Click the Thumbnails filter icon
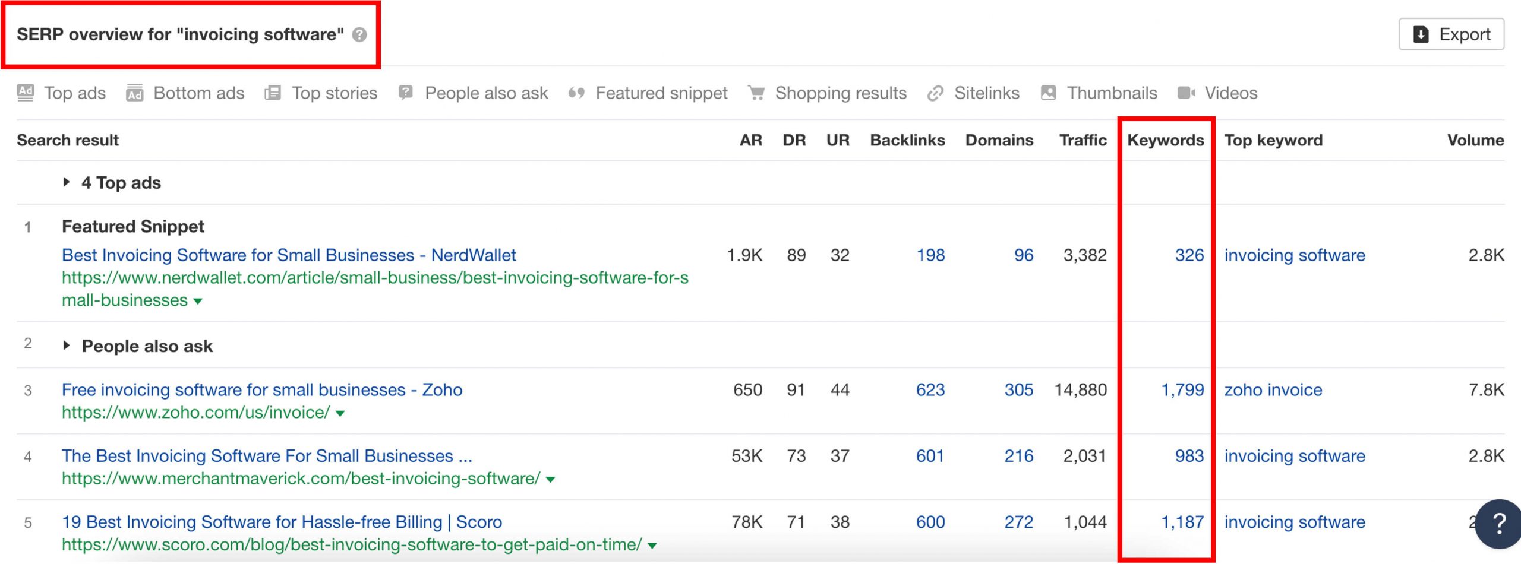 coord(1047,93)
